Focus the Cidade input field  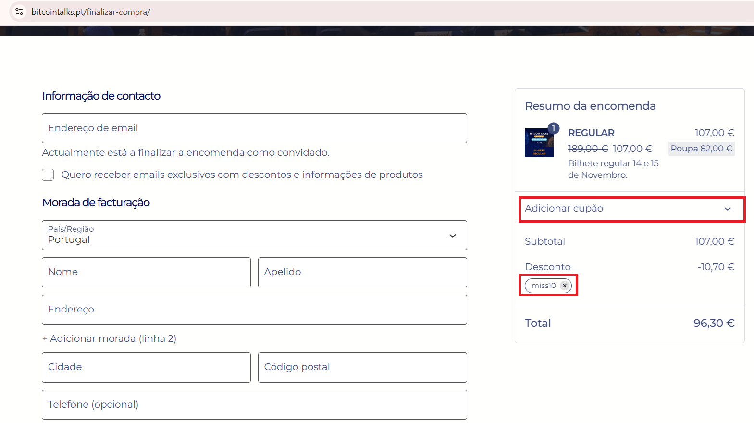click(146, 367)
